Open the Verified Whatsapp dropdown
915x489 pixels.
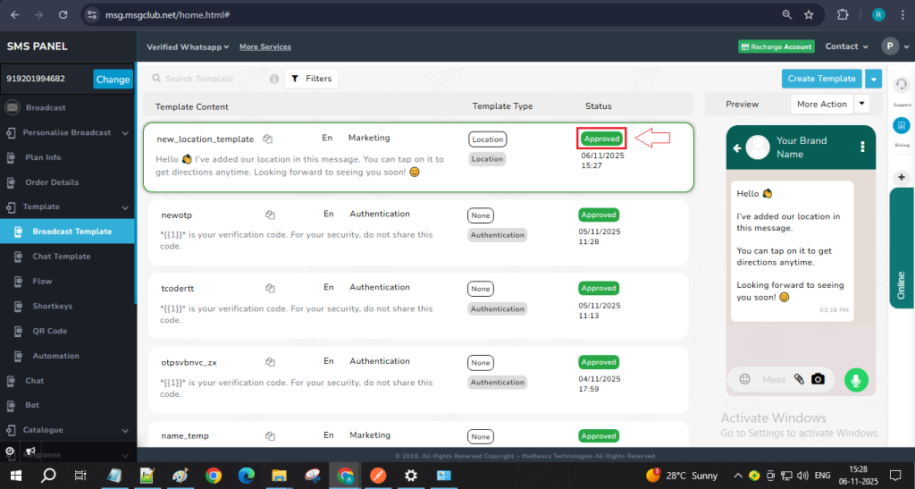point(188,46)
